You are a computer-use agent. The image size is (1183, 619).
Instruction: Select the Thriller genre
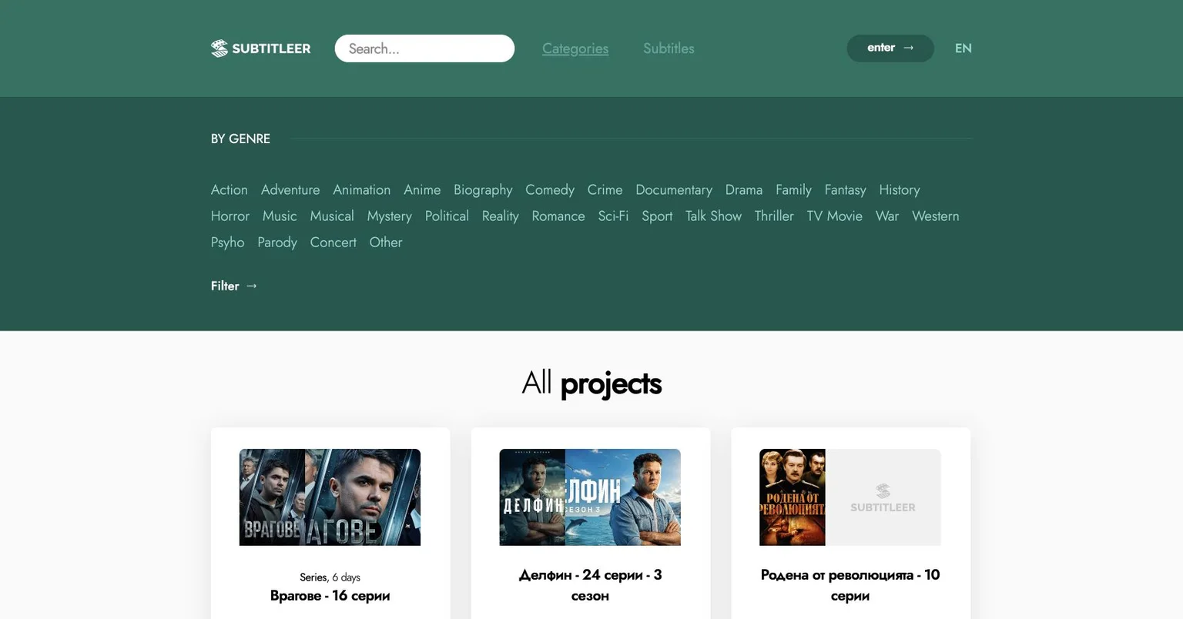pos(774,216)
